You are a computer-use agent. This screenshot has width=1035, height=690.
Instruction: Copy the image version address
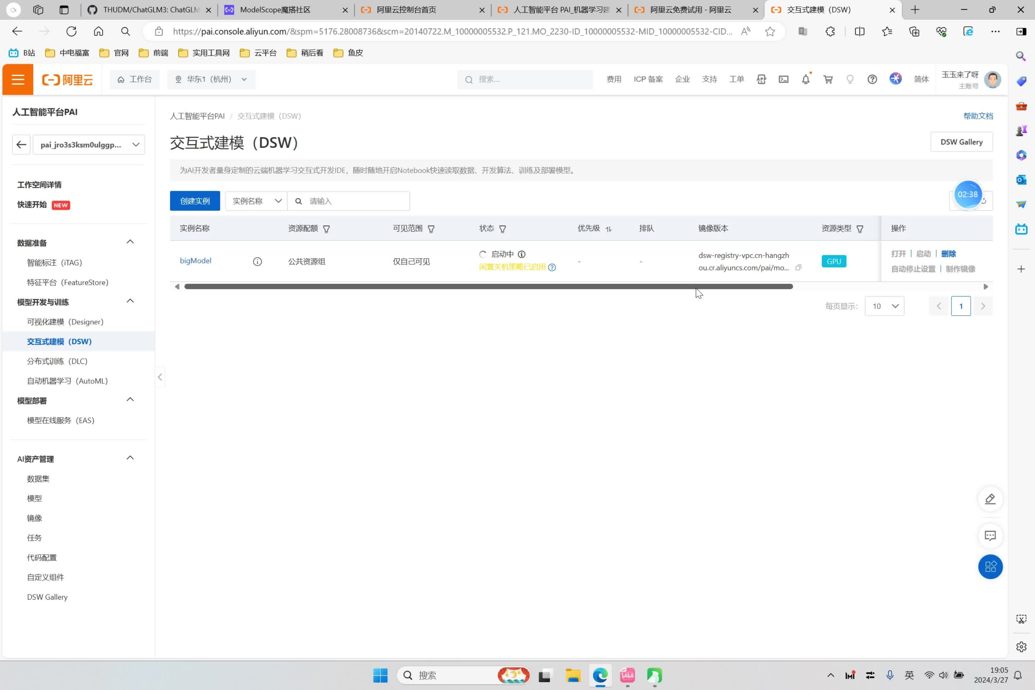point(798,268)
